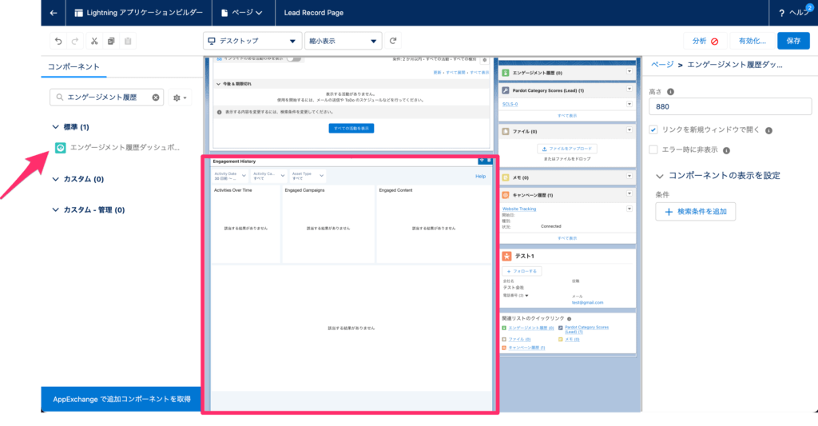The height and width of the screenshot is (426, 818).
Task: Select the エンゲージメント履歴ダッシュボード component icon
Action: point(60,148)
